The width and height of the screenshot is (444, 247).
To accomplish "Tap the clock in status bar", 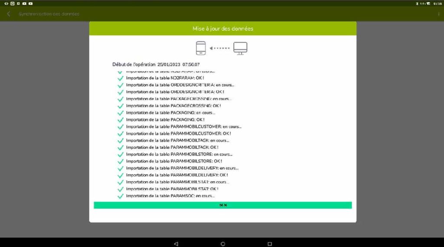I will 437,3.
